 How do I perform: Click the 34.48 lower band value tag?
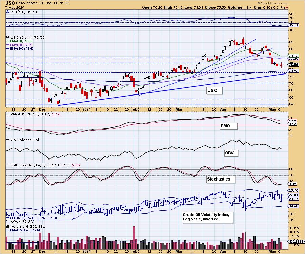tap(294, 206)
